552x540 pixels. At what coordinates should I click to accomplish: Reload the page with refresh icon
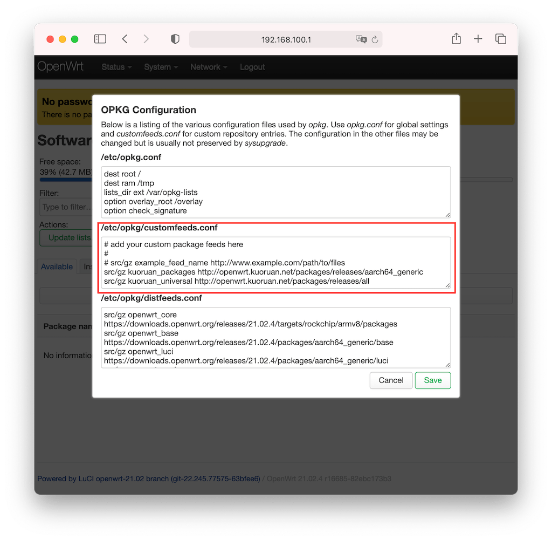[375, 39]
